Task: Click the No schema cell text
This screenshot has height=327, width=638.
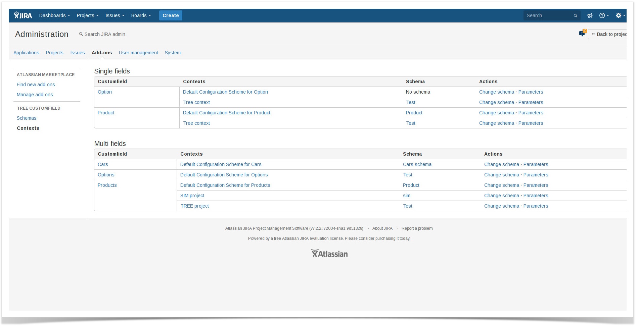Action: [x=418, y=92]
